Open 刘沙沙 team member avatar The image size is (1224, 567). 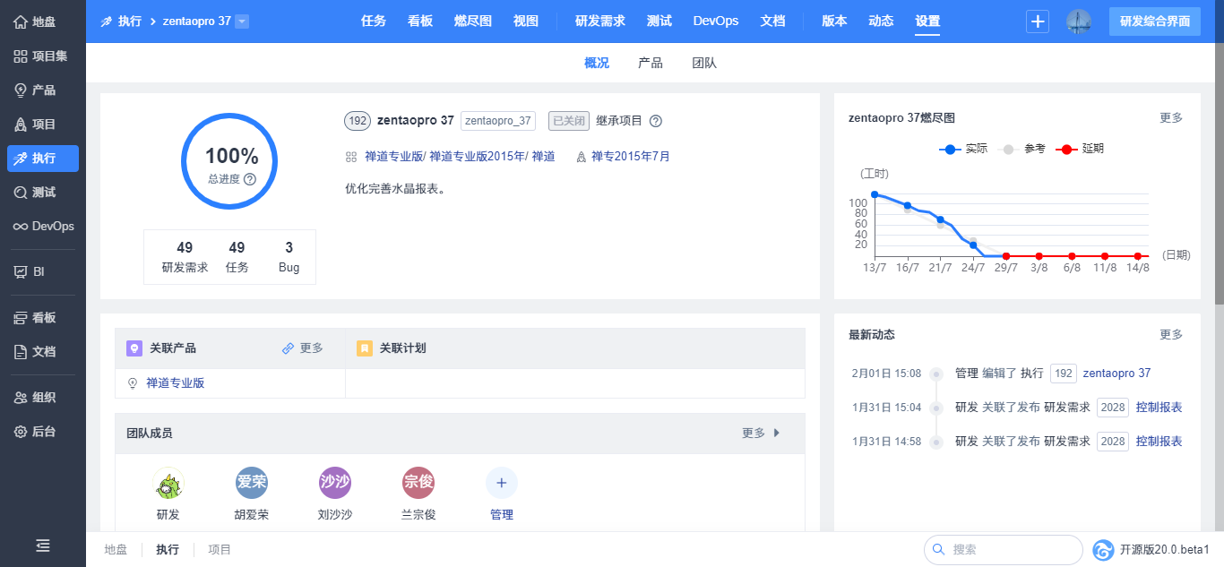pos(335,483)
